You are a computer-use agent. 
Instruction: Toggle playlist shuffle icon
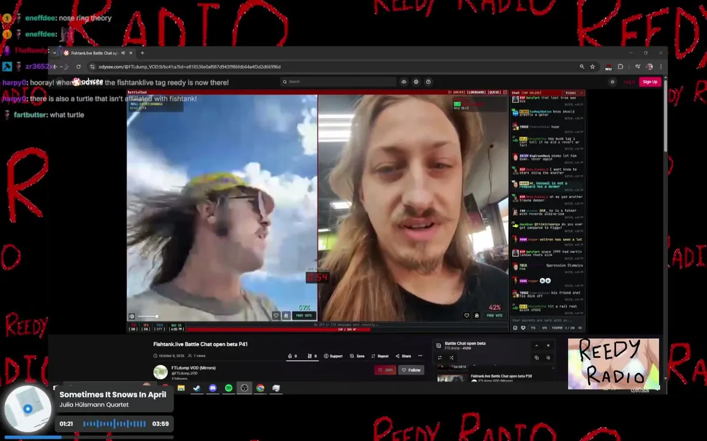[452, 358]
